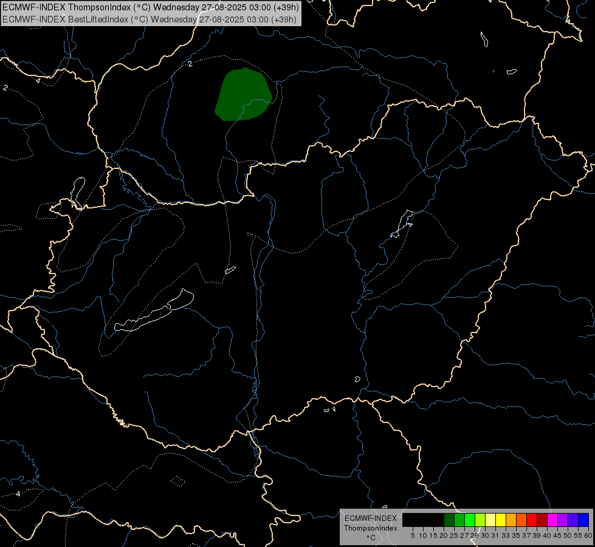Select the purple legend swatch for 45-50

click(x=563, y=520)
